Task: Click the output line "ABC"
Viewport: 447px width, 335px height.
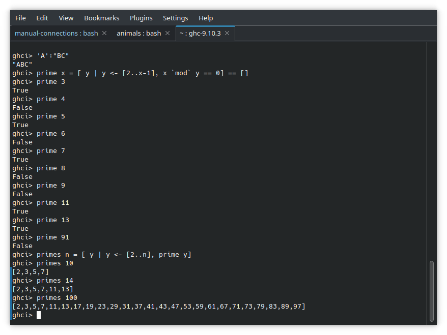Action: [x=22, y=65]
